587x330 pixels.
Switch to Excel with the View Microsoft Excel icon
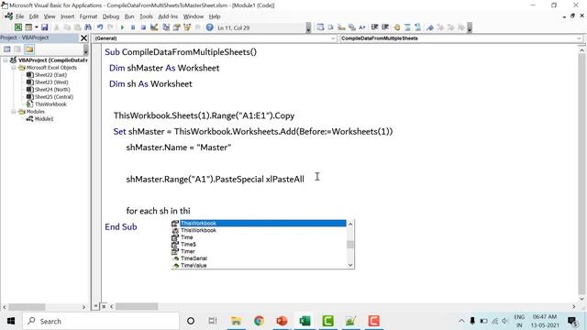[18, 27]
